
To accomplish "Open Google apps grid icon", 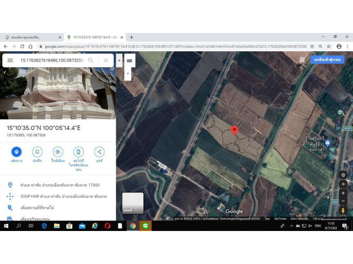I will point(302,60).
